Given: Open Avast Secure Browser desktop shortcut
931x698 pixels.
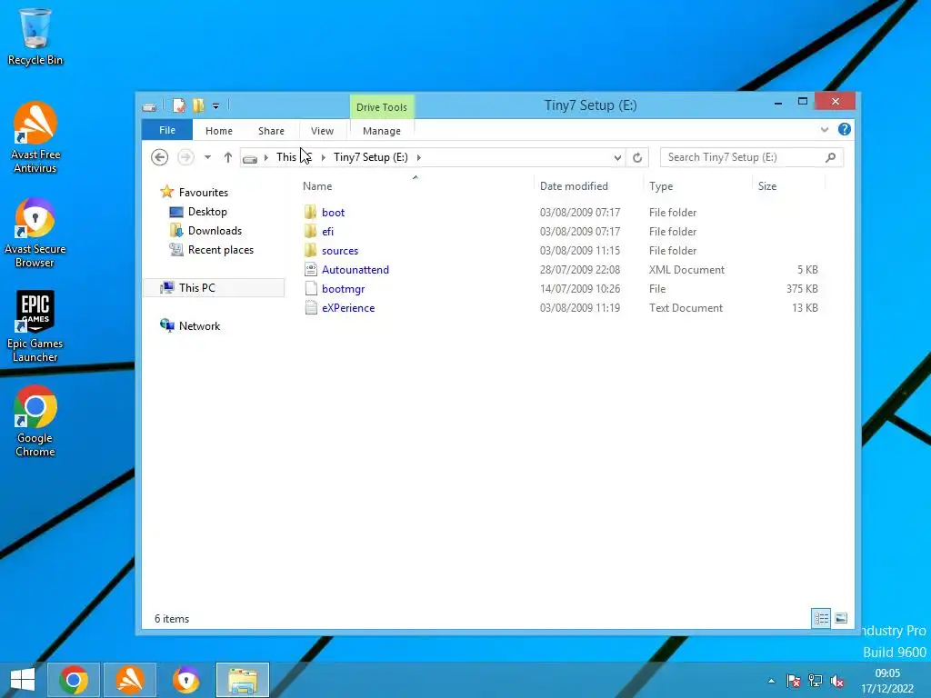Looking at the screenshot, I should coord(35,233).
